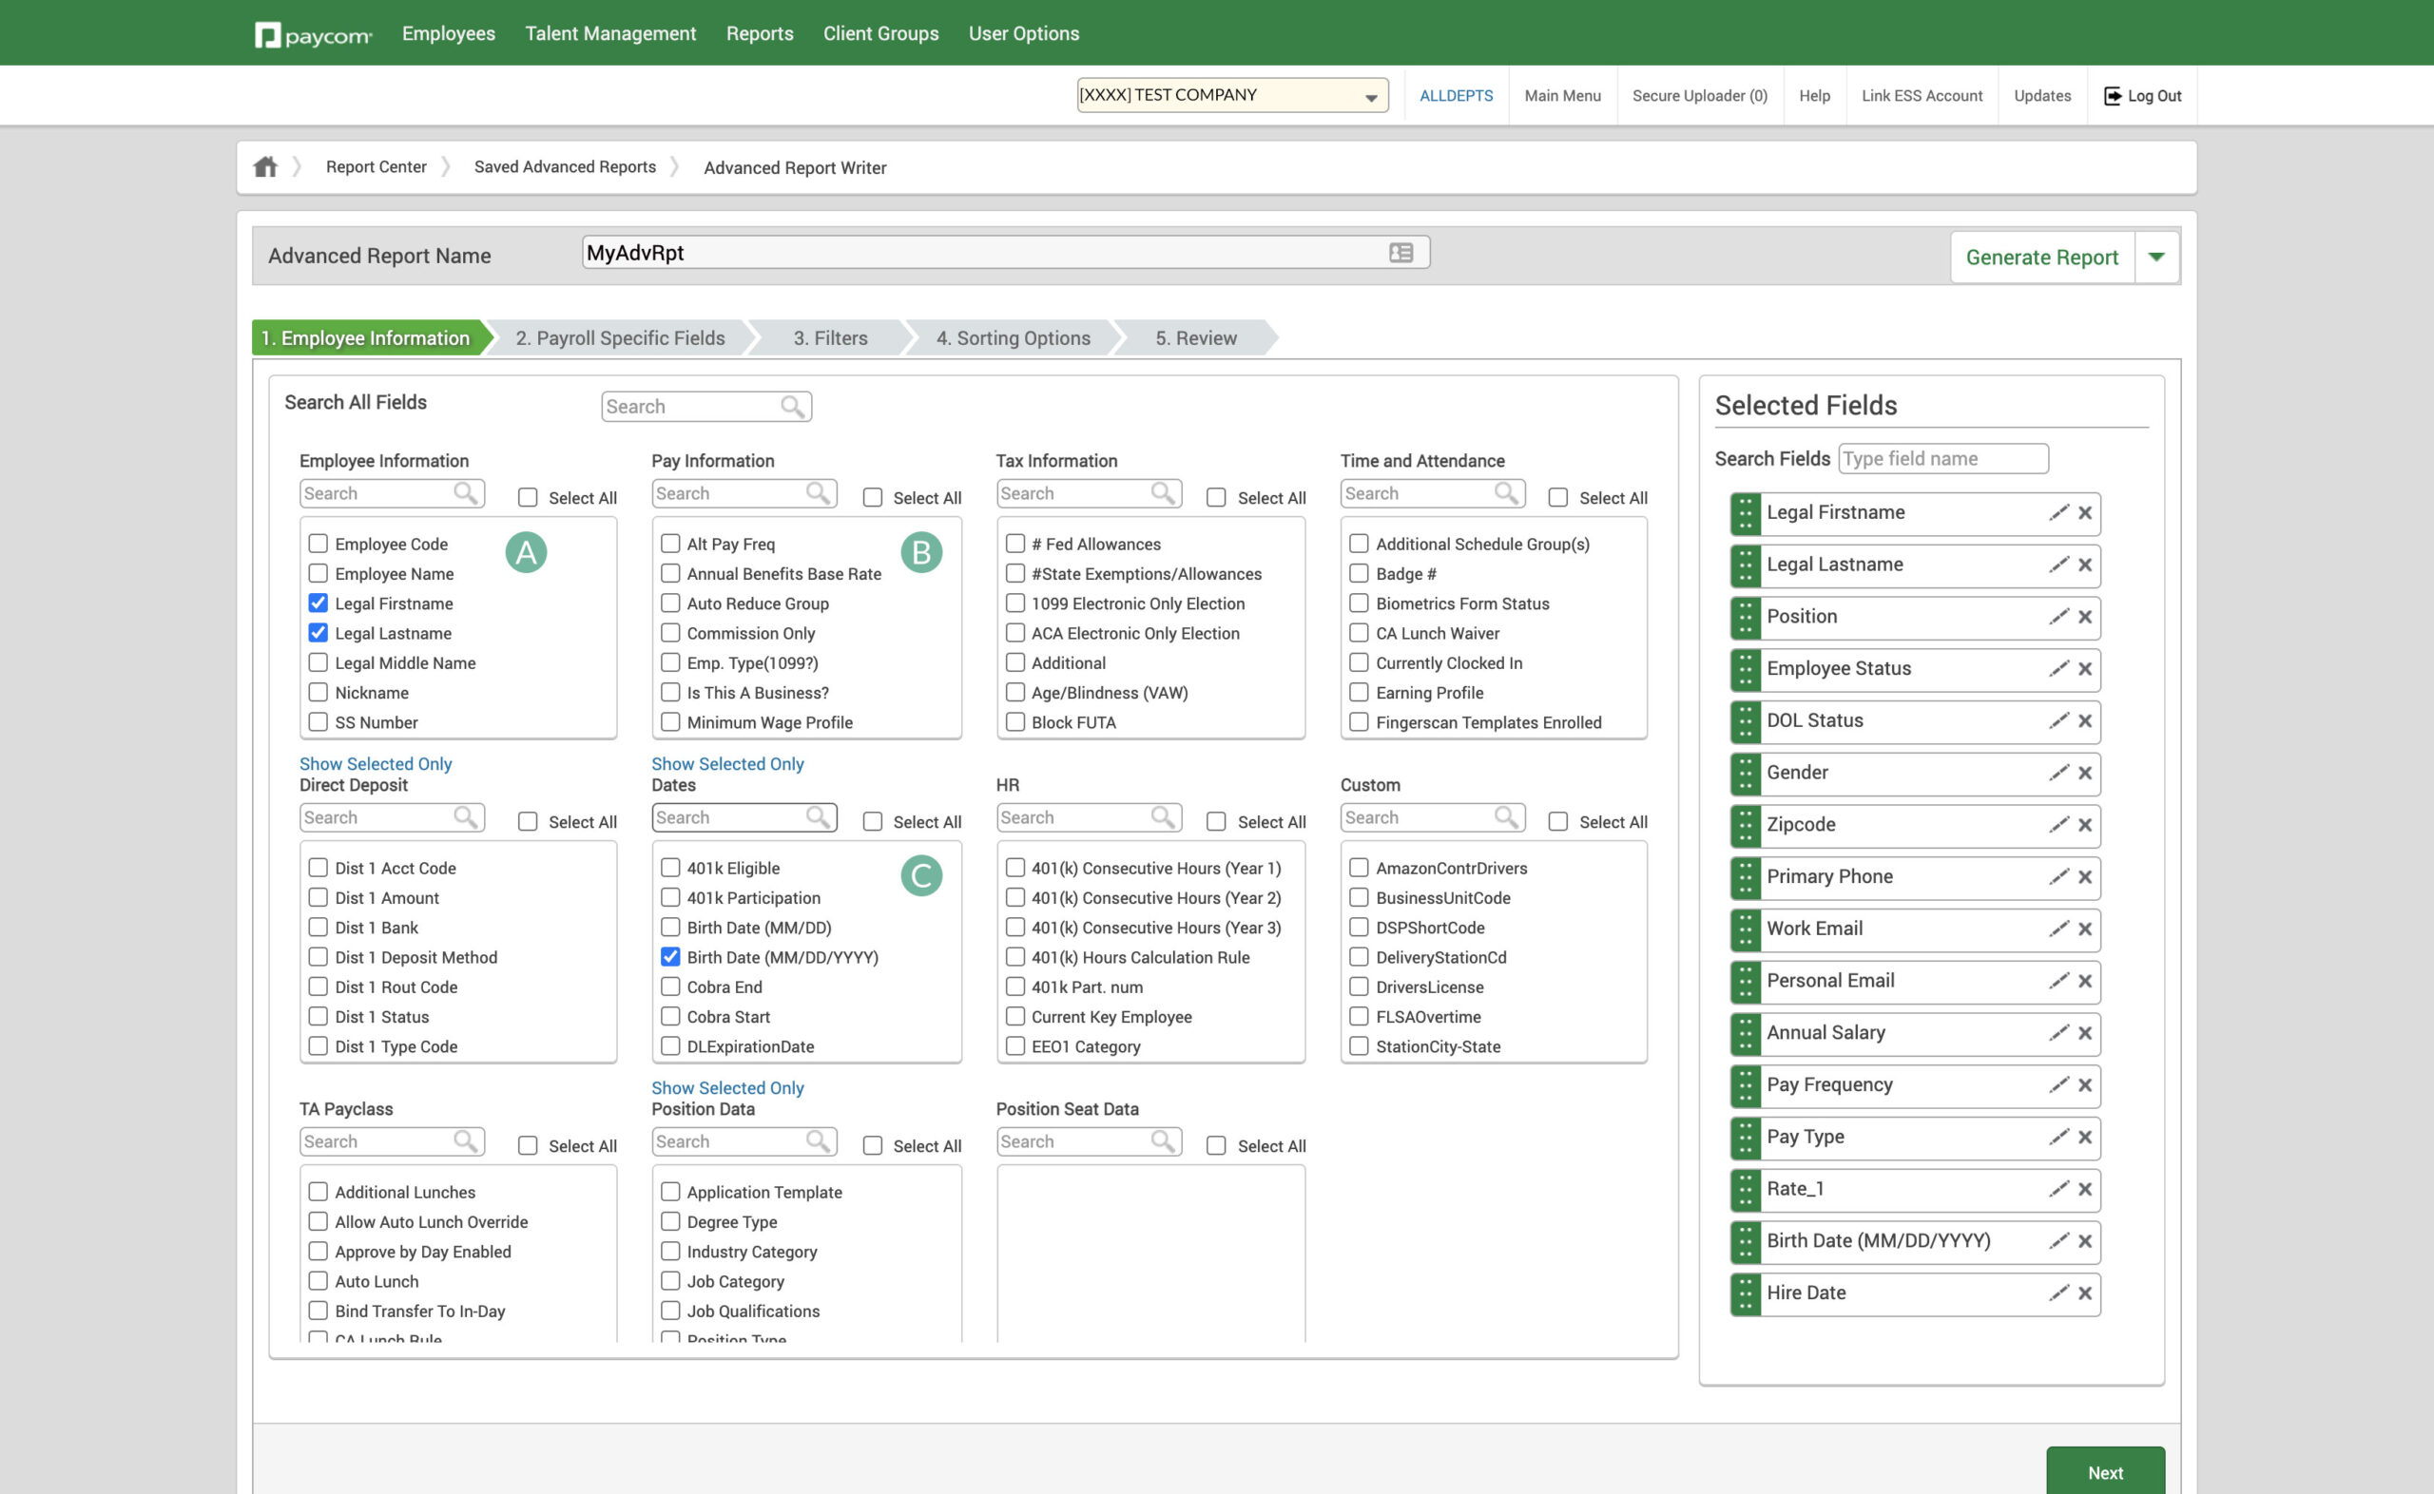Remove Legal Lastname from selected fields
Viewport: 2434px width, 1494px height.
click(x=2085, y=565)
